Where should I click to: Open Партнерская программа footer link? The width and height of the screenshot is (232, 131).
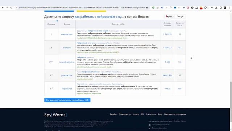pyautogui.click(x=175, y=114)
